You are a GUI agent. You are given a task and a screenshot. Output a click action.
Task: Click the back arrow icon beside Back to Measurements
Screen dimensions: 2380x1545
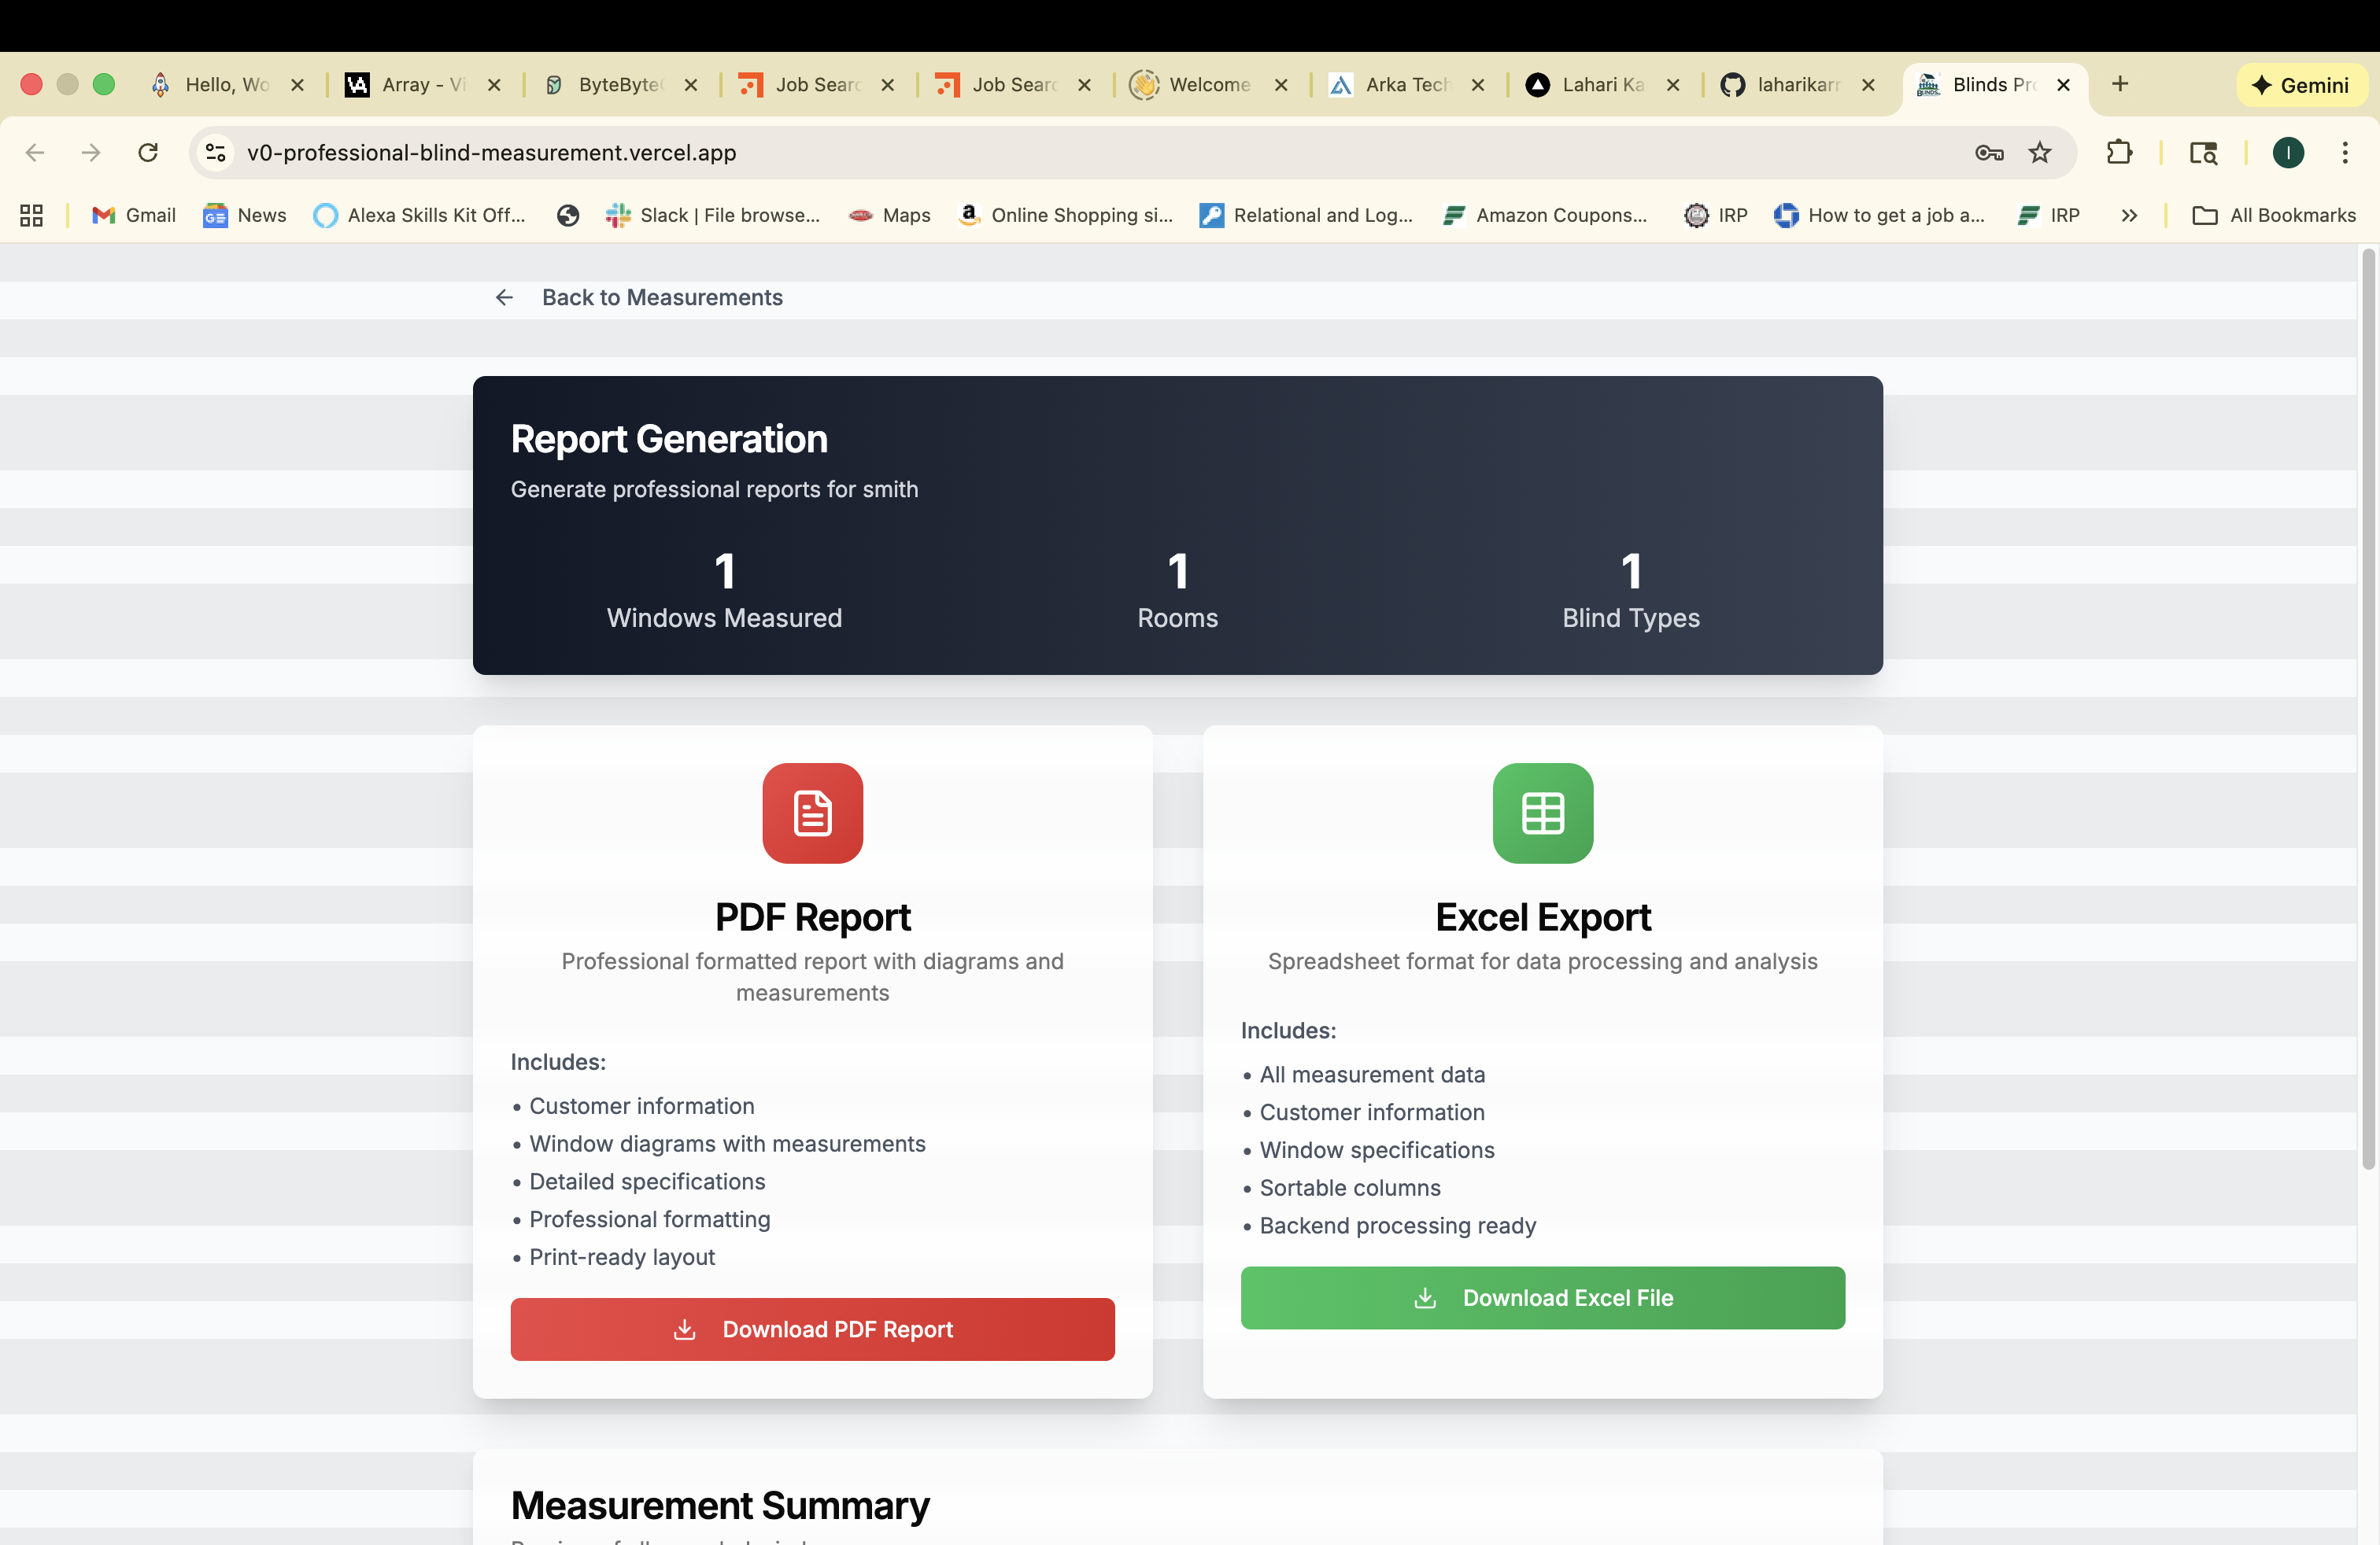(504, 297)
